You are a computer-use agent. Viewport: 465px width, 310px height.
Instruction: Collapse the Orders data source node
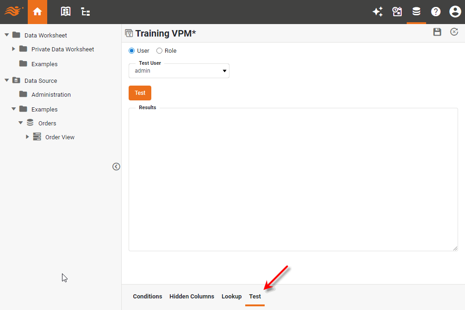click(x=21, y=123)
